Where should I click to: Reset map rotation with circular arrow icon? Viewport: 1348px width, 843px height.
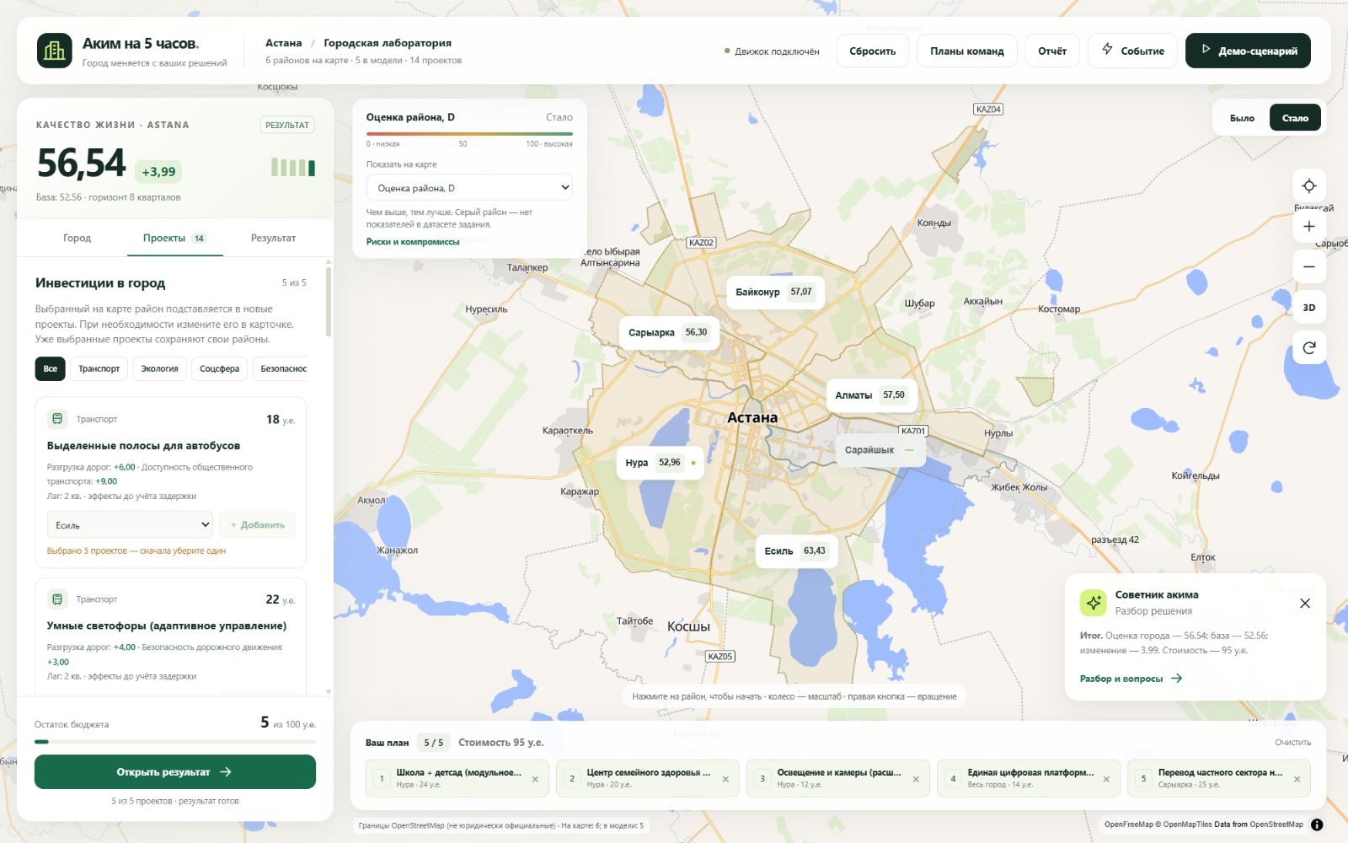1309,347
